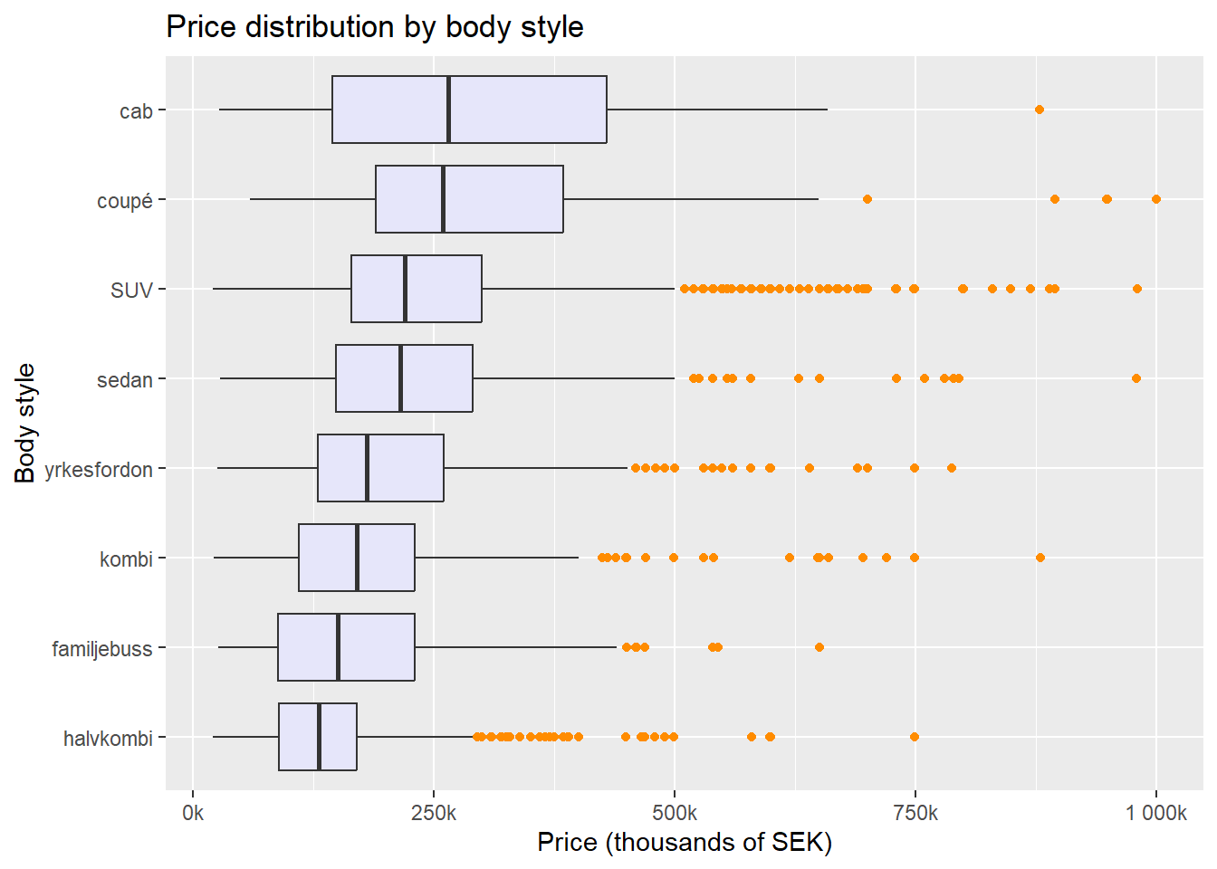Click the Body style axis title
This screenshot has width=1217, height=869.
pos(25,423)
